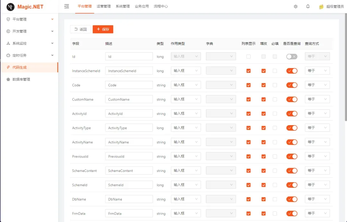Open 作用类型 dropdown for the FrmData row
Viewport: 347px width, 222px height.
[186, 213]
